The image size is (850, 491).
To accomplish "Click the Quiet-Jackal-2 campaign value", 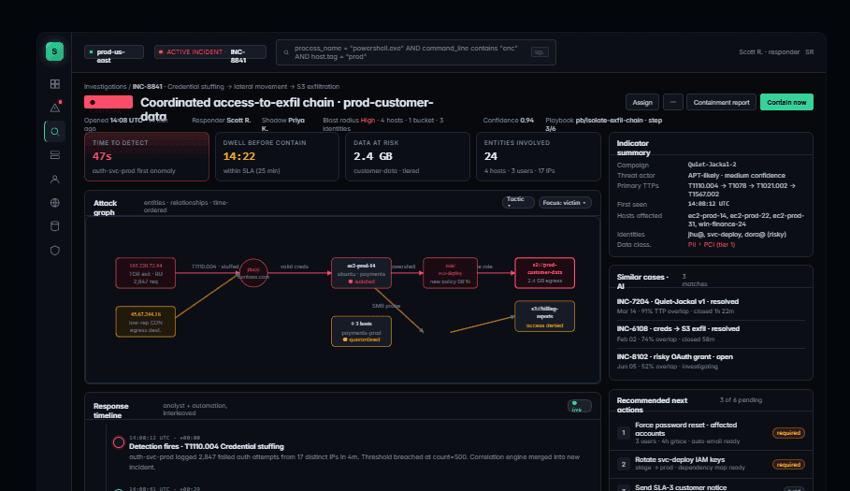I will (712, 165).
